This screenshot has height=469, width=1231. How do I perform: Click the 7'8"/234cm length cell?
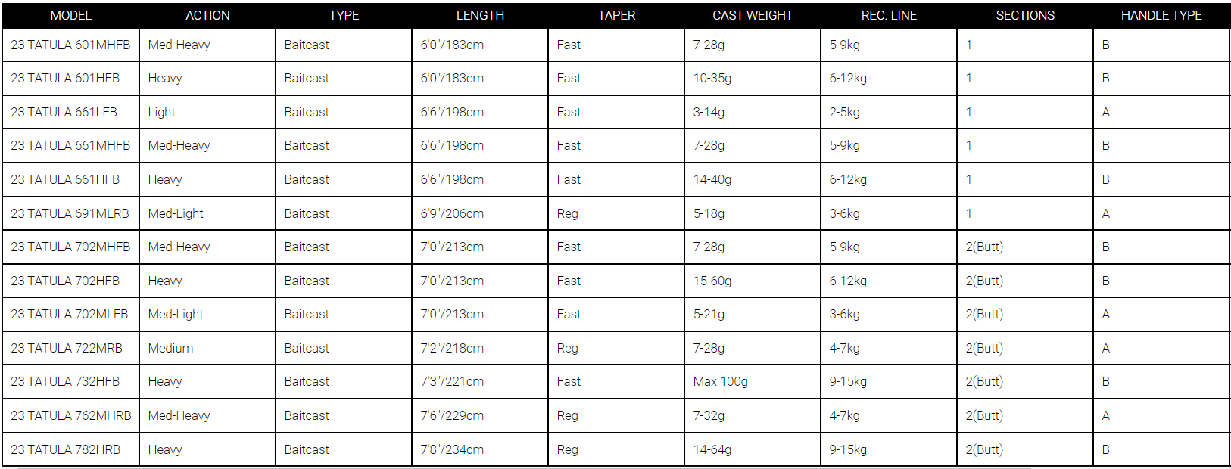pyautogui.click(x=480, y=450)
